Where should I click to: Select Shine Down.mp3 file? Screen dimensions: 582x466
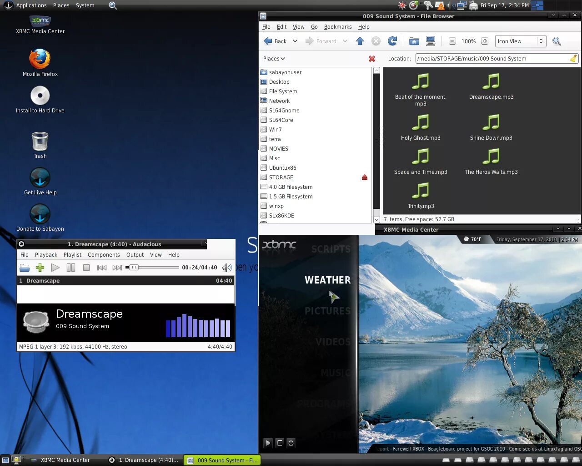click(491, 127)
